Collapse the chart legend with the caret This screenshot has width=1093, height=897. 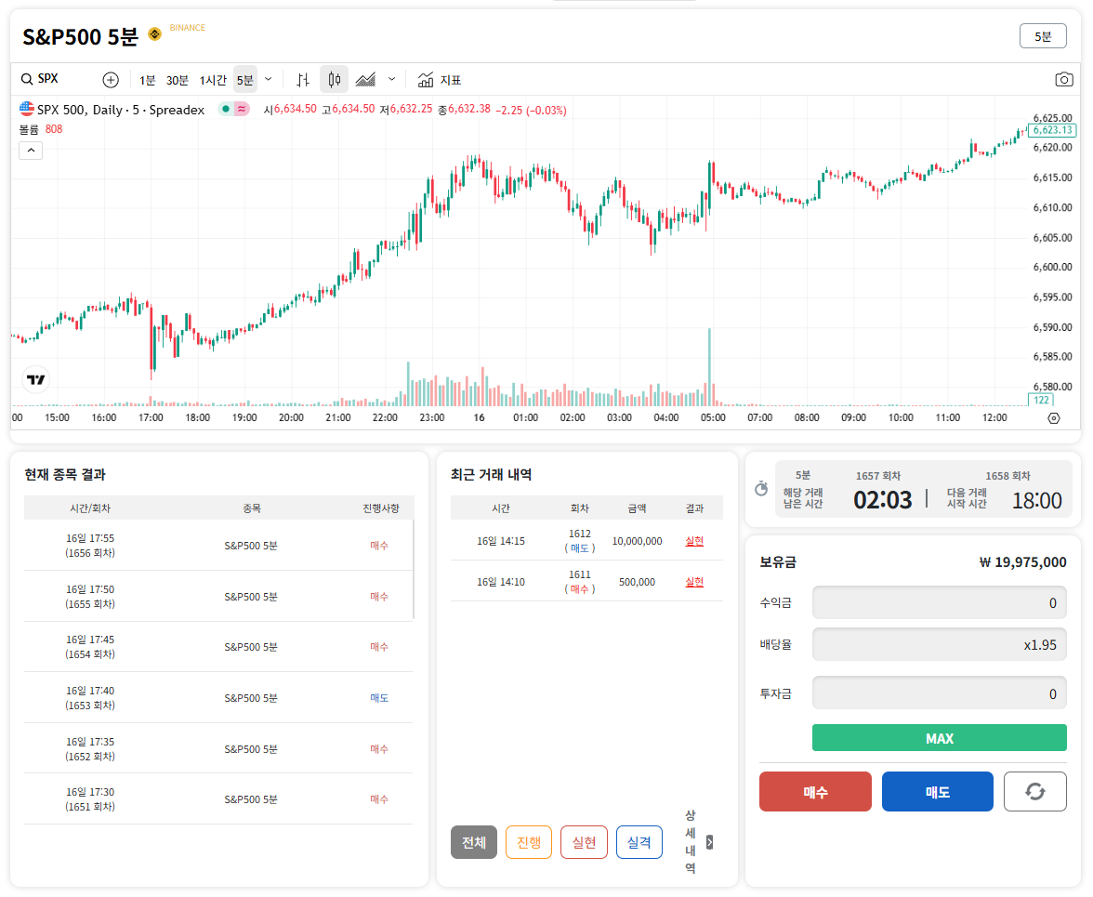tap(31, 151)
